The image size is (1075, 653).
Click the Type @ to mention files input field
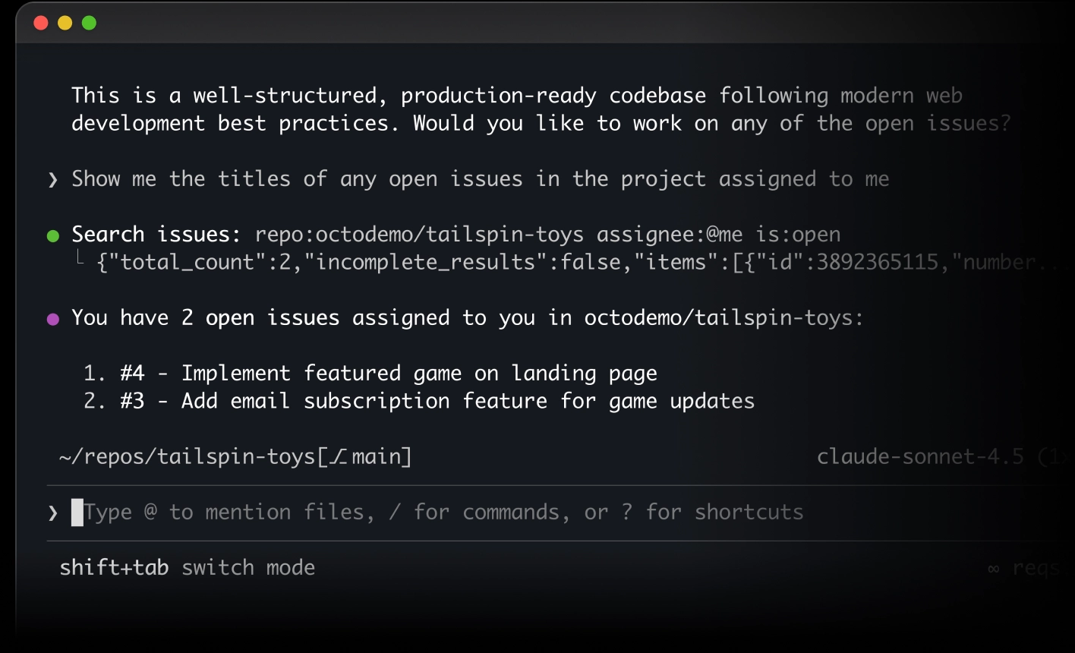[x=440, y=512]
